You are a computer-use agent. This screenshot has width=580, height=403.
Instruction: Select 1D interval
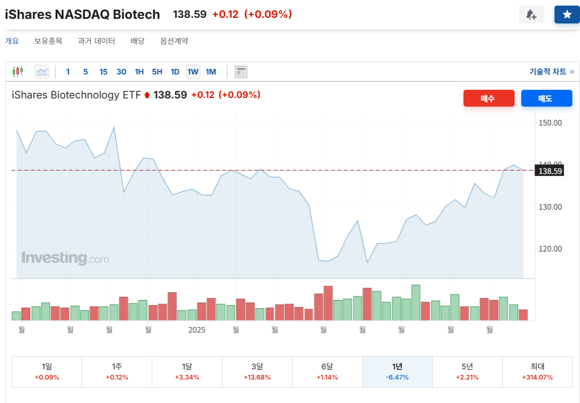pyautogui.click(x=175, y=71)
